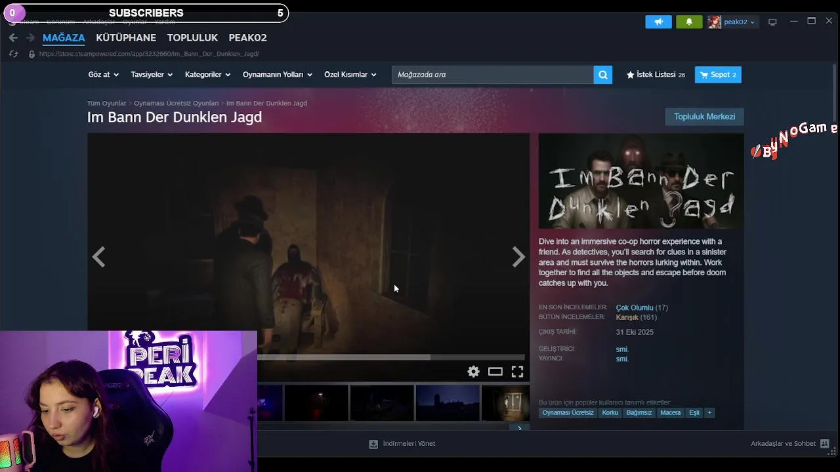Open the Sepet cart
The image size is (840, 472).
point(718,75)
